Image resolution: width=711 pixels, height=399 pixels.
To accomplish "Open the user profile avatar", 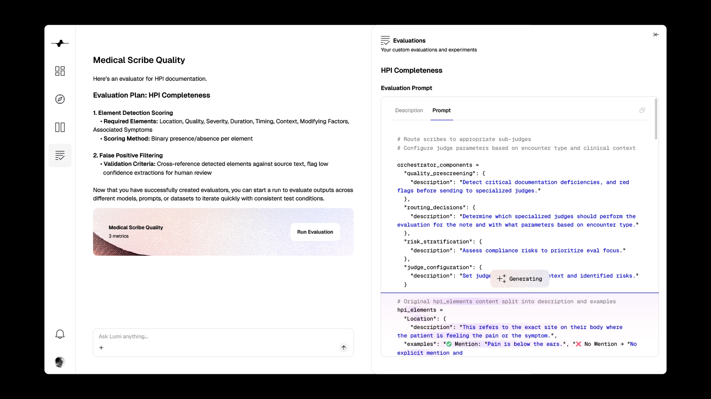I will (x=60, y=362).
